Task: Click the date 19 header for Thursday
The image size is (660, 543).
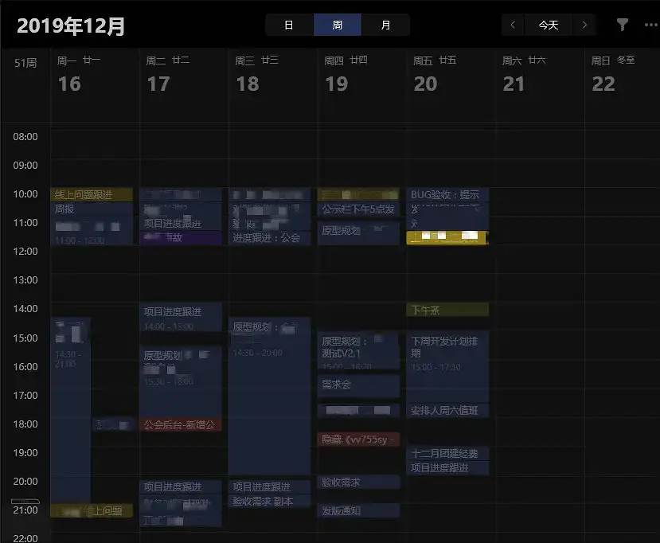Action: [x=337, y=83]
